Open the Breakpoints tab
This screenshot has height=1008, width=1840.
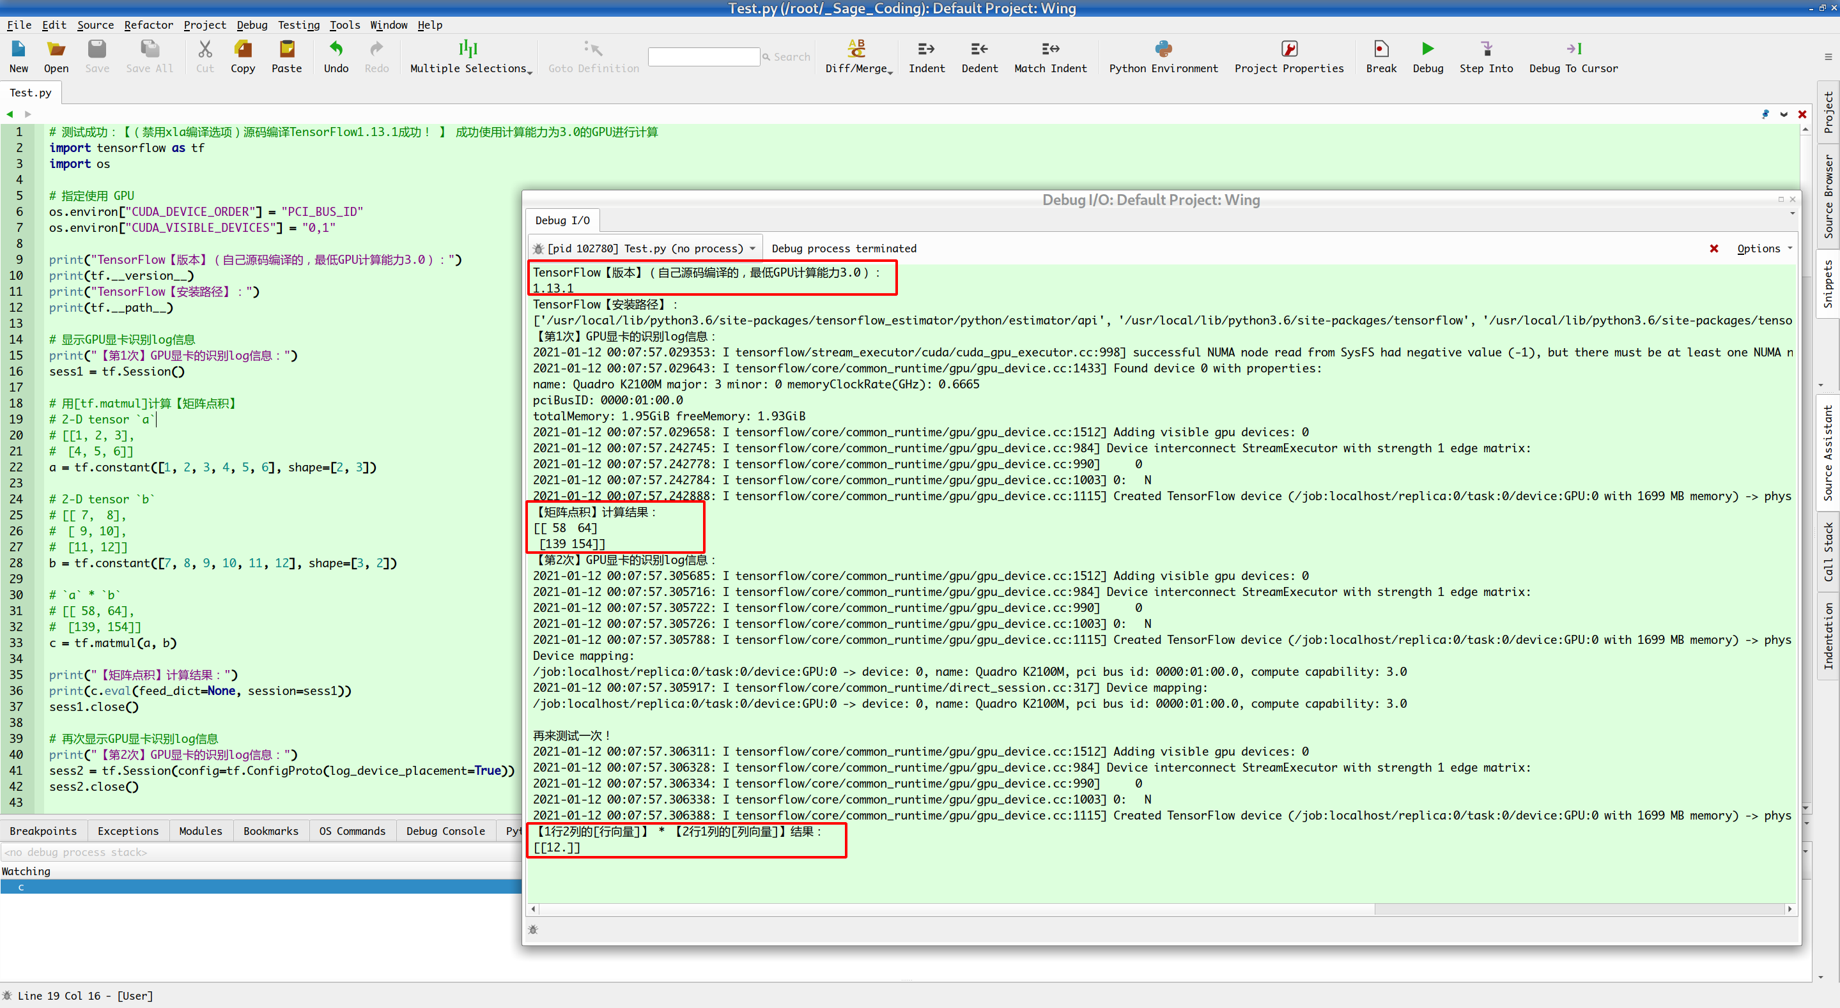coord(43,831)
